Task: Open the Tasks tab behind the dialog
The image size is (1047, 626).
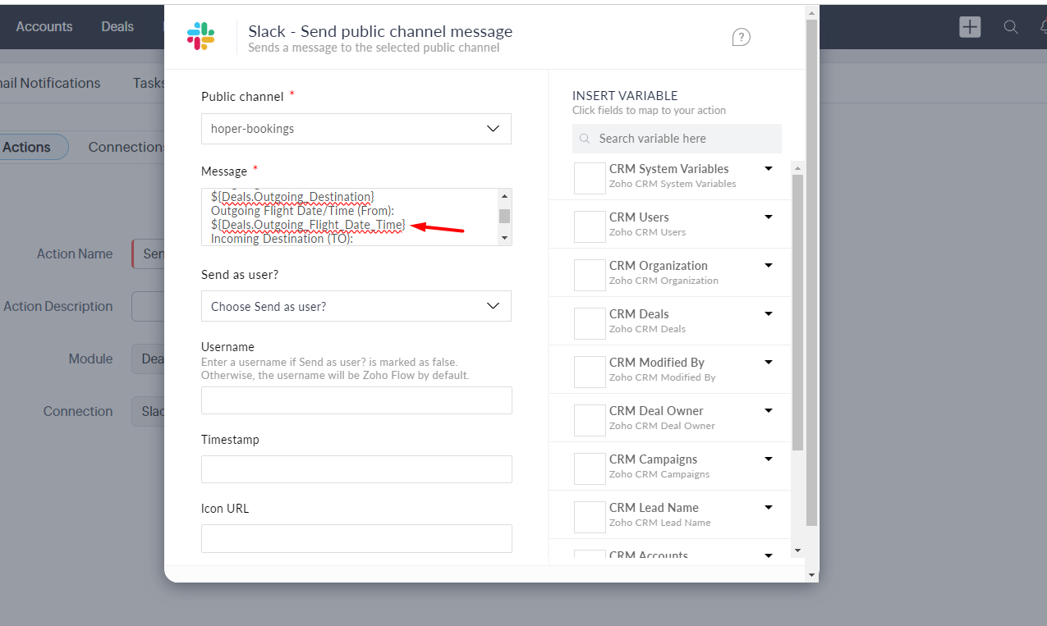Action: coord(148,83)
